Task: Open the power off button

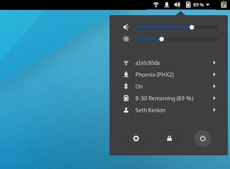Action: point(202,138)
